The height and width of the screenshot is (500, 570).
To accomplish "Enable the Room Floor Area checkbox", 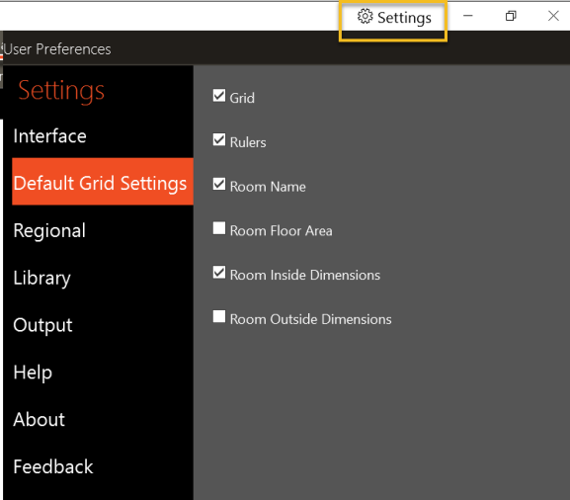I will [219, 228].
